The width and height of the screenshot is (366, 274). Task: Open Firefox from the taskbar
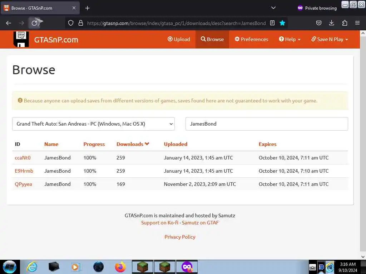(x=120, y=267)
